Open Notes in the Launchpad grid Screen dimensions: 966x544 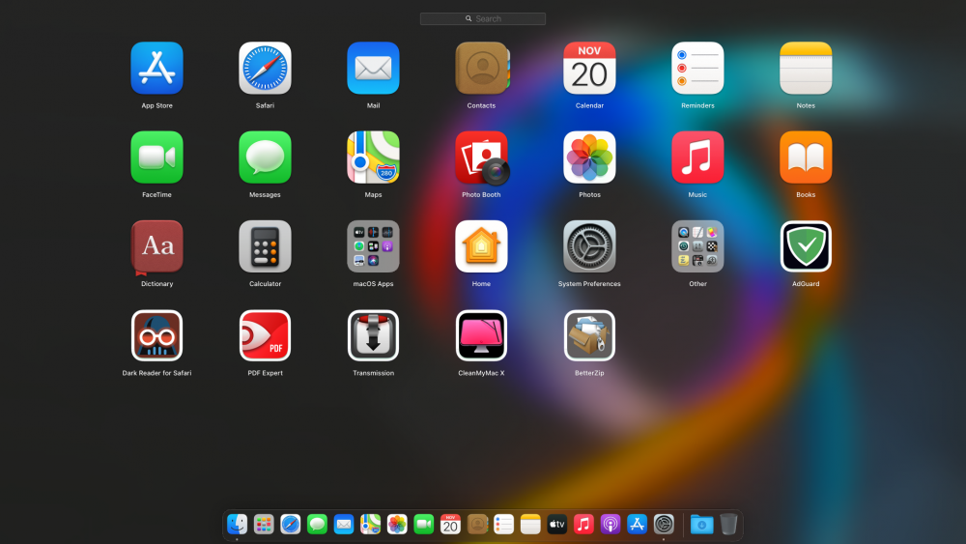(x=806, y=69)
